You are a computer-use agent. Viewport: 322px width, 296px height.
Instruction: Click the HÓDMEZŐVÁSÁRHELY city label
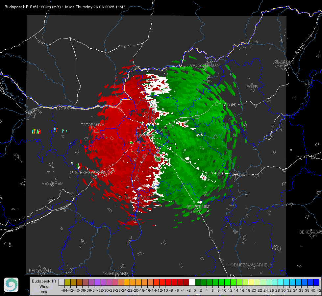250,265
